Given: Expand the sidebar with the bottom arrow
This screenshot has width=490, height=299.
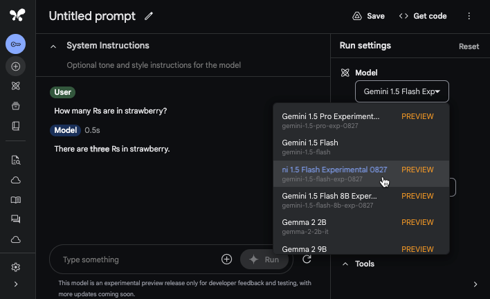Looking at the screenshot, I should coord(16,284).
